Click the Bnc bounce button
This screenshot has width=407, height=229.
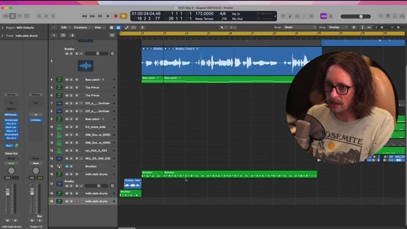point(39,216)
